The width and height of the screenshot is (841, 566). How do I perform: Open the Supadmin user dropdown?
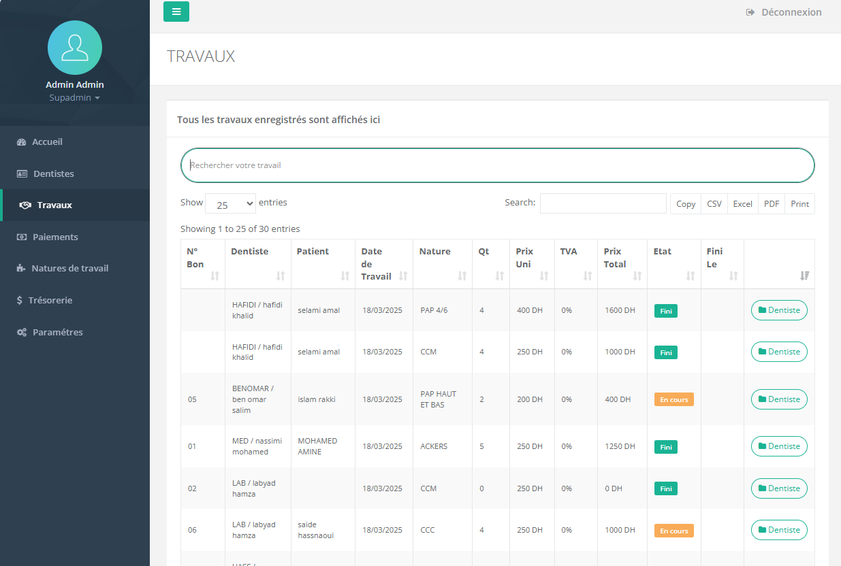click(75, 98)
